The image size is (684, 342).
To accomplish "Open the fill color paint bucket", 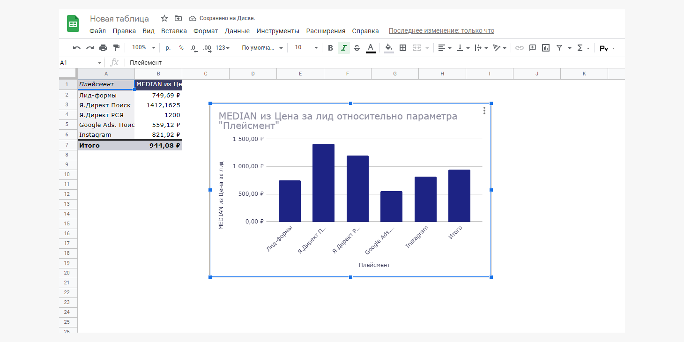I will click(x=388, y=48).
